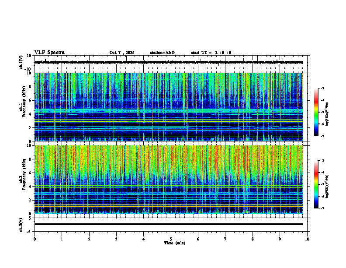346x268 pixels.
Task: Click the "-3" tick on ch.1 colorbar
Action: click(322, 88)
